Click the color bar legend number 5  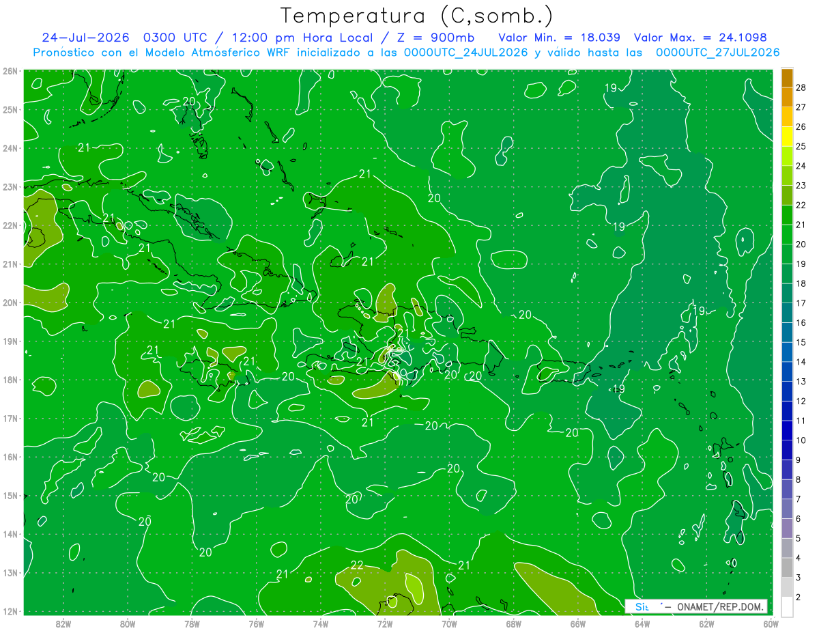799,539
